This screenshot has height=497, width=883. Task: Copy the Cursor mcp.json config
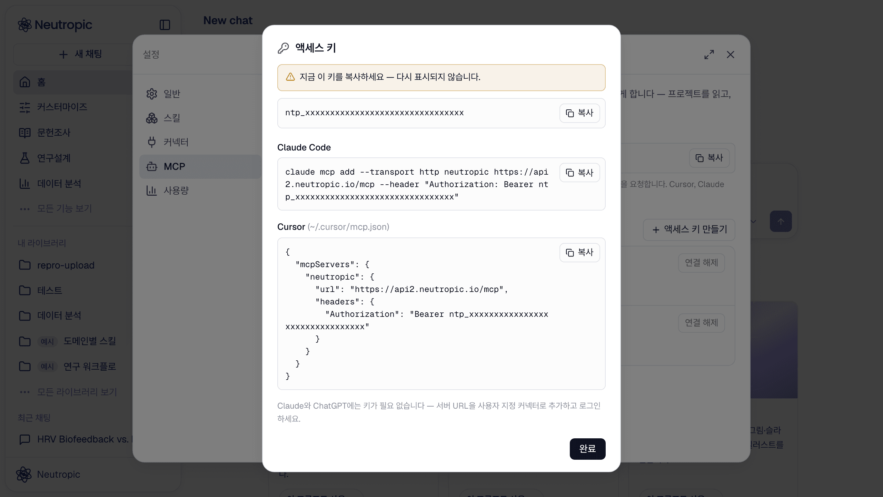tap(579, 253)
